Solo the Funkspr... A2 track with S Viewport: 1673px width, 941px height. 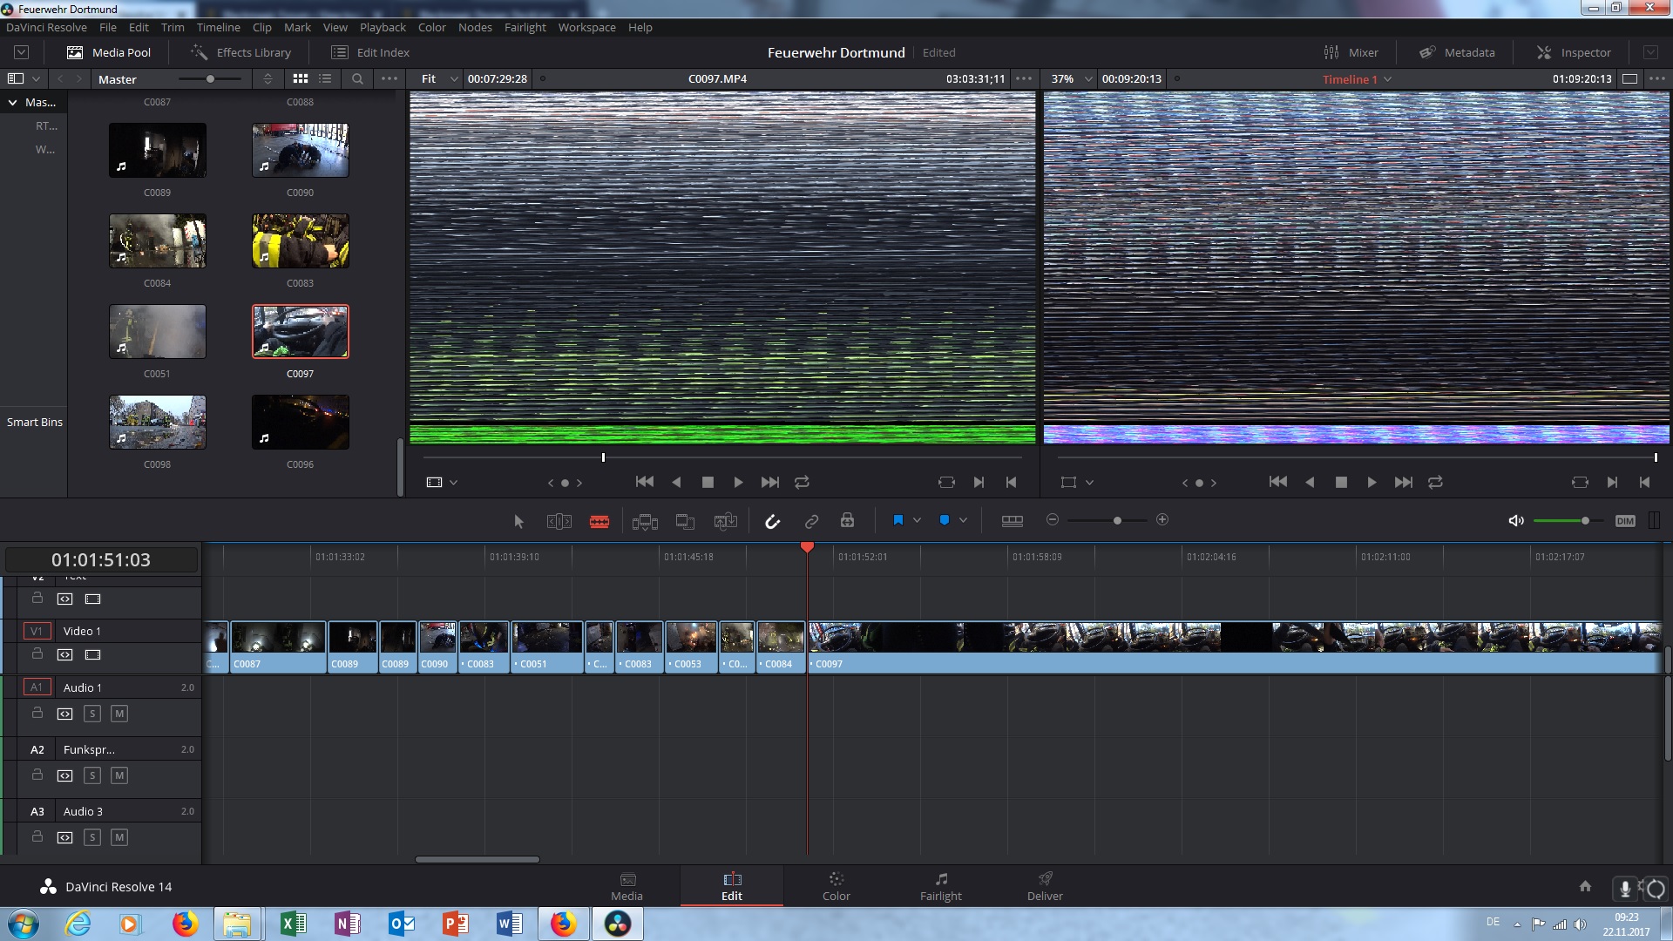pos(92,775)
